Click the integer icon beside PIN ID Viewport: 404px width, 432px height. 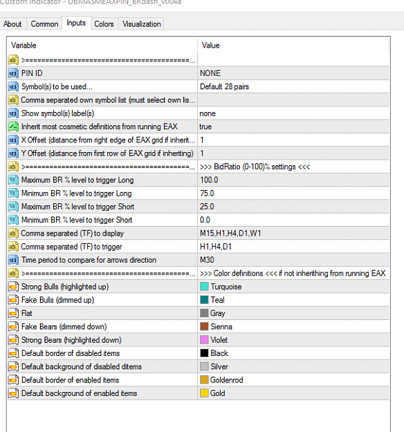pos(13,73)
